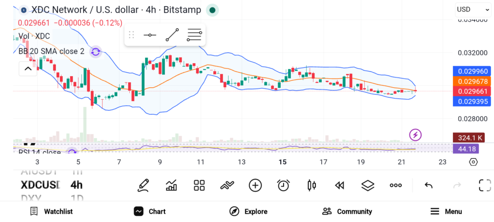494x222 pixels.
Task: Click the XDC Network / U.S. dollar title
Action: coord(116,10)
